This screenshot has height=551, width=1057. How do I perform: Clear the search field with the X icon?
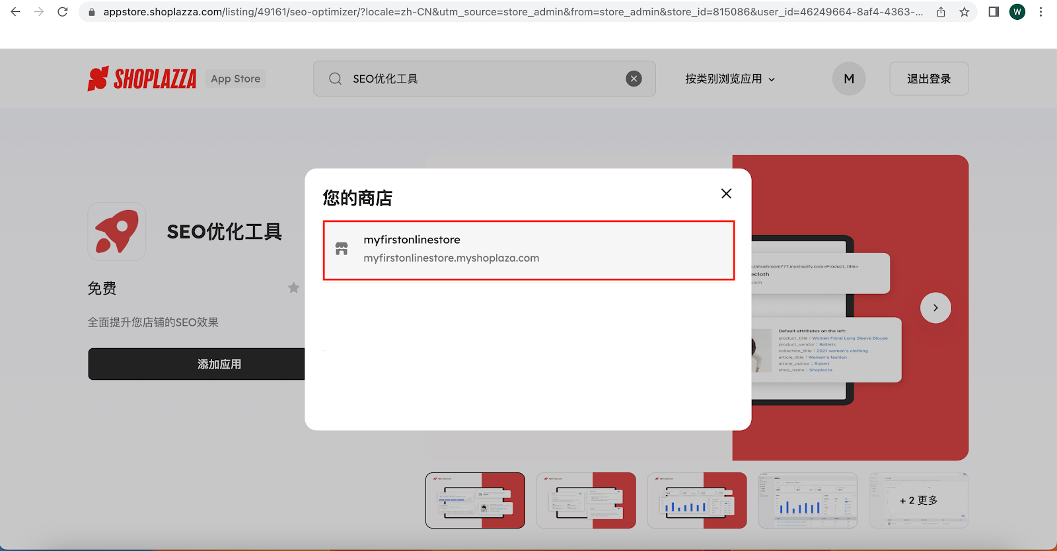coord(634,79)
